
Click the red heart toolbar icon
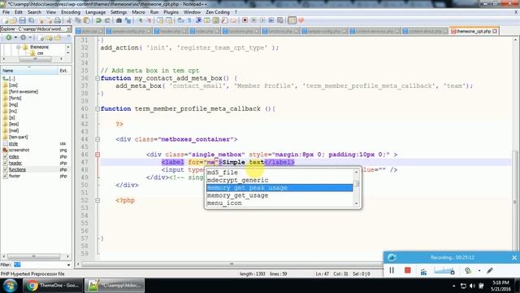coord(301,20)
